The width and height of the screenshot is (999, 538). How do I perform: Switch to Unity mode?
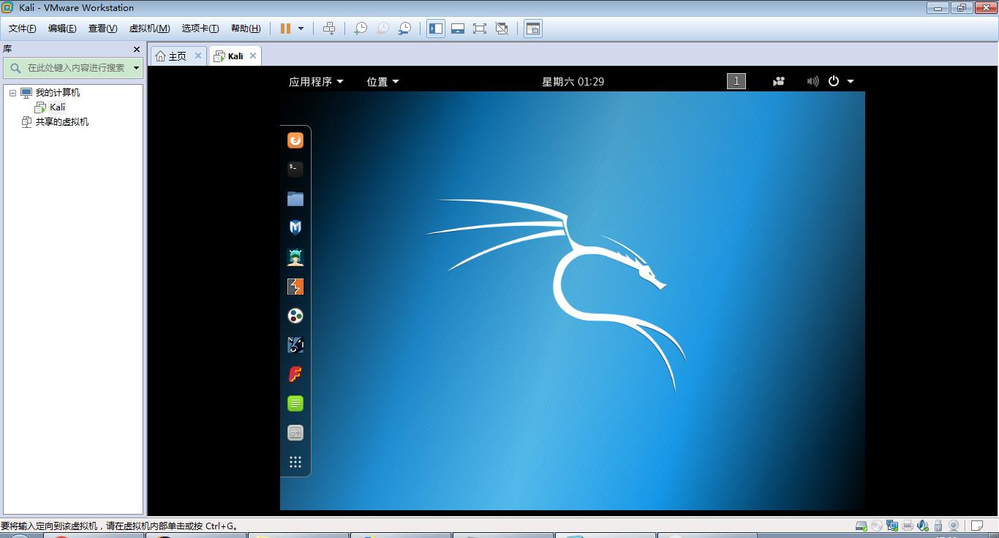pyautogui.click(x=502, y=29)
